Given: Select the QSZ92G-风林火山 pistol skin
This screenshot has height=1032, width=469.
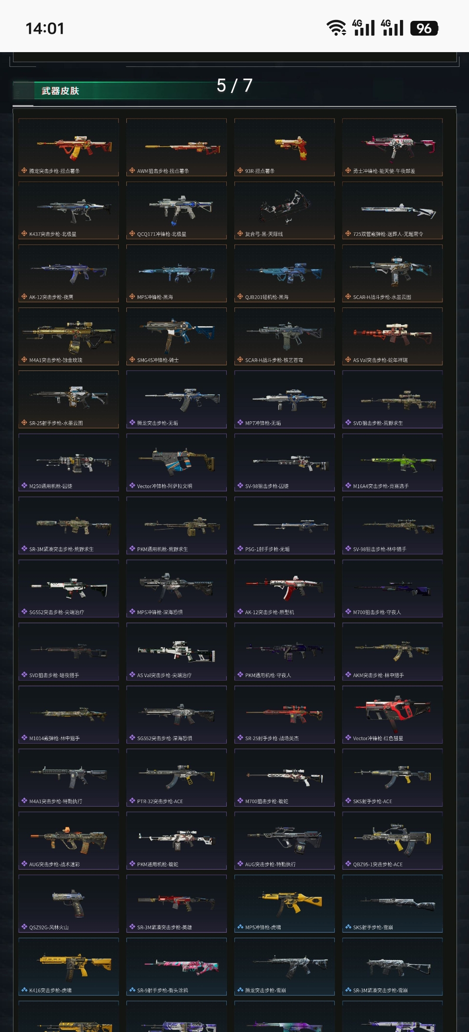Looking at the screenshot, I should (69, 903).
